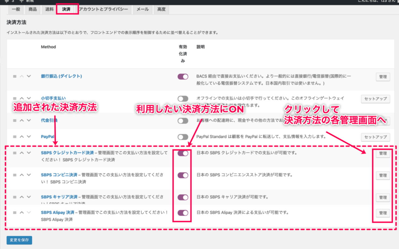Click drag handle for SBPS コンビニ決済 row
The width and height of the screenshot is (399, 249).
tap(15, 175)
